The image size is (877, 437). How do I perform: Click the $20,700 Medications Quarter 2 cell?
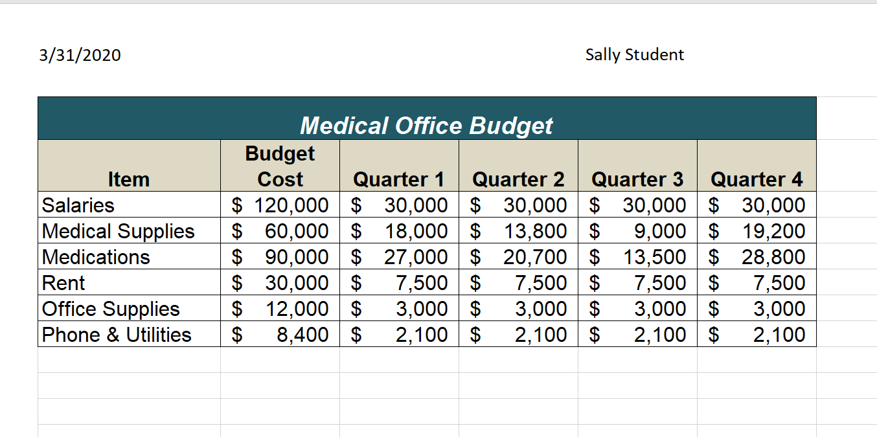518,257
